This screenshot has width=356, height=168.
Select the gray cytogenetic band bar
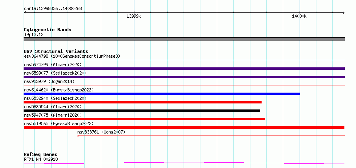(x=184, y=39)
